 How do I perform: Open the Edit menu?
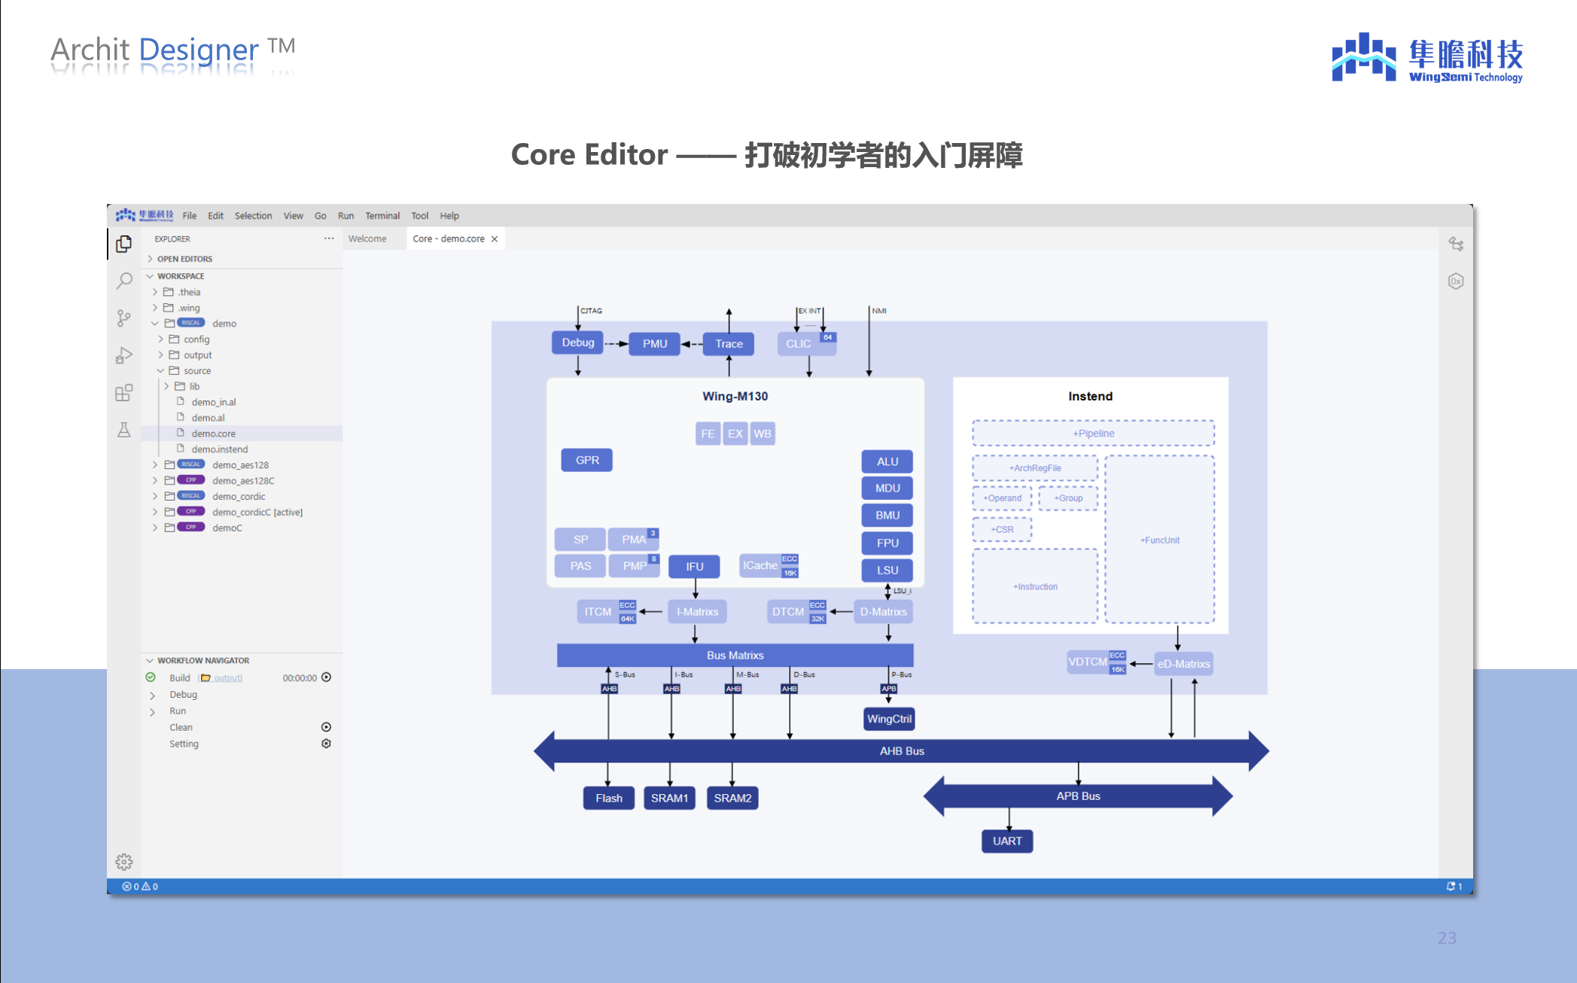(x=216, y=216)
